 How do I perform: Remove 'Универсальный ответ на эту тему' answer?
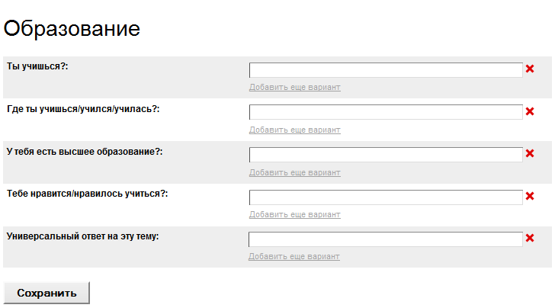tap(530, 239)
